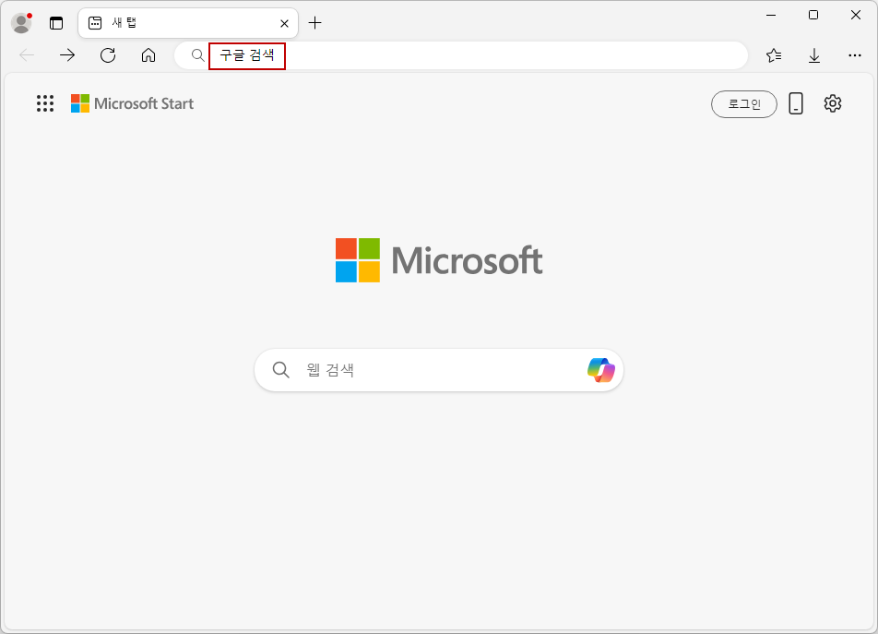Open Edge settings and more ellipsis
This screenshot has height=634, width=878.
(854, 54)
